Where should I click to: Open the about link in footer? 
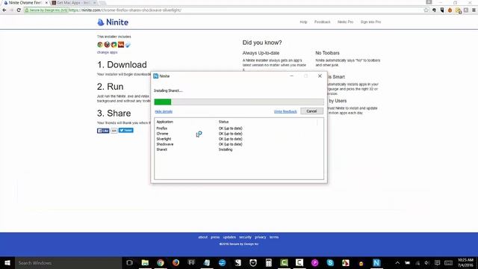202,237
